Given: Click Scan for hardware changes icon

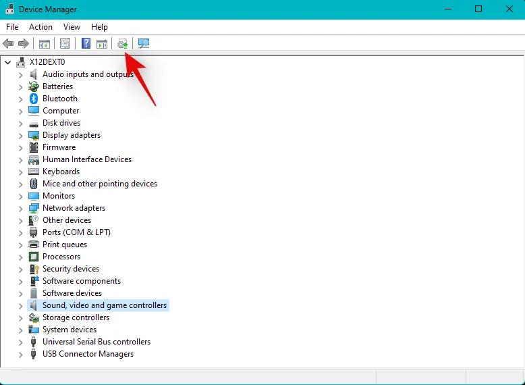Looking at the screenshot, I should click(144, 44).
